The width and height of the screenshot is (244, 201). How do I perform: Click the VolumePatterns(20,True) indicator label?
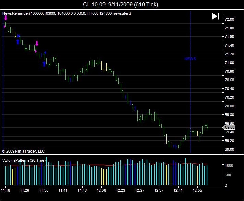[24, 160]
